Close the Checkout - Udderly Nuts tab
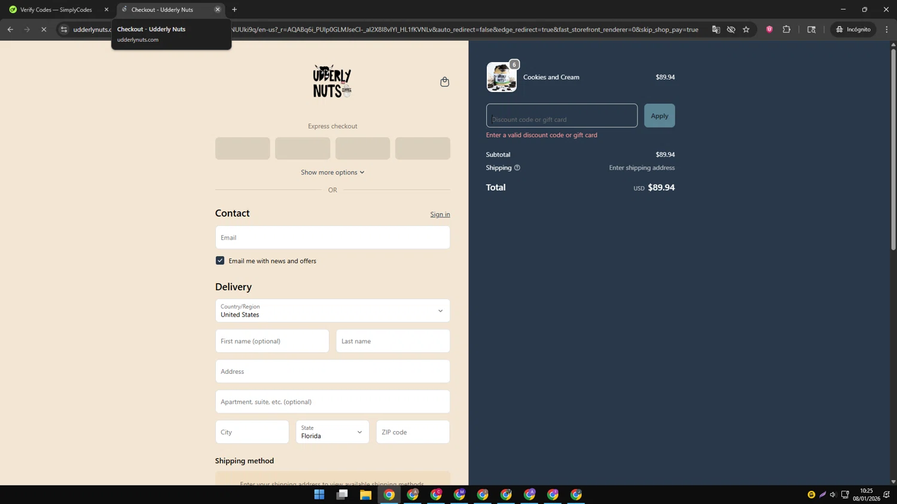Screen dimensions: 897x504 click(x=218, y=10)
